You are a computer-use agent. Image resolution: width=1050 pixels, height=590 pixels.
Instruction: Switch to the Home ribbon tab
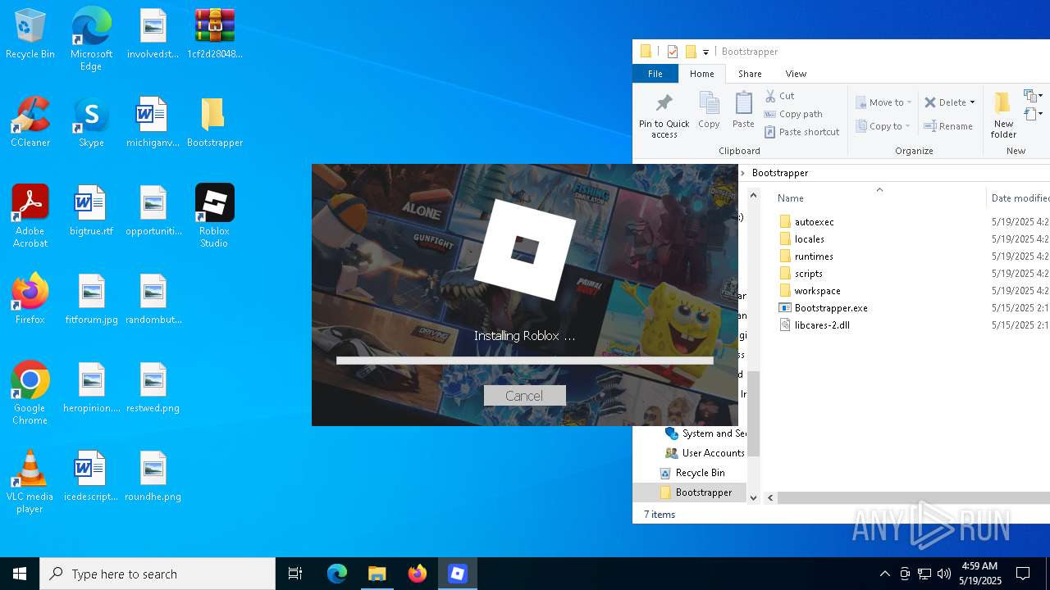pyautogui.click(x=701, y=74)
